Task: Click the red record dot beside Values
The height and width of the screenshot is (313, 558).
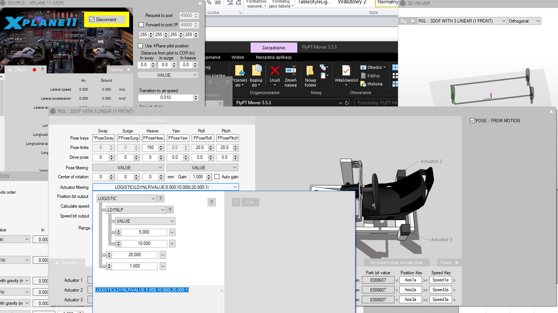Action: [35, 70]
